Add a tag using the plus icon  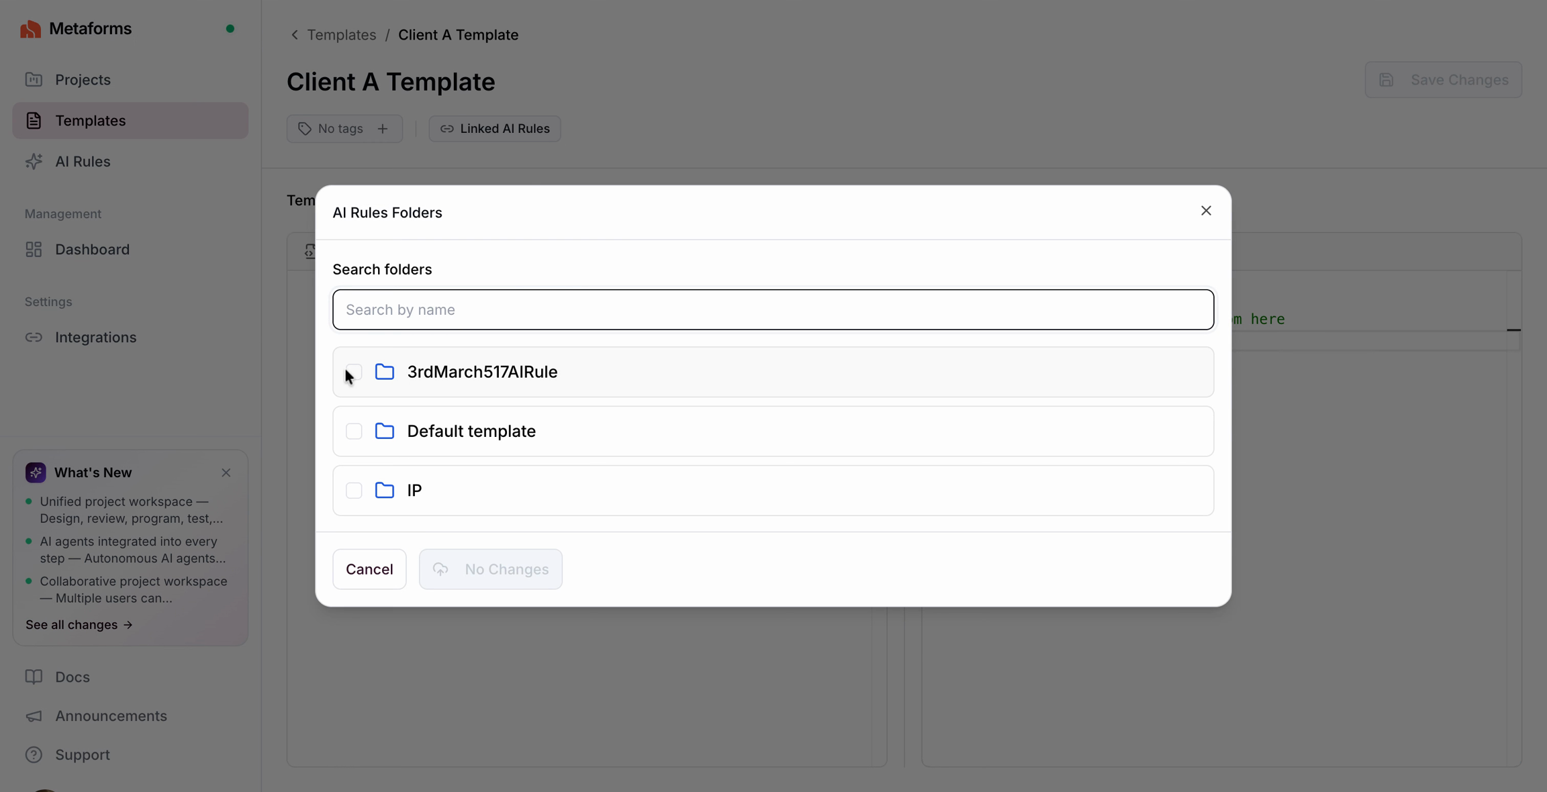click(x=383, y=129)
